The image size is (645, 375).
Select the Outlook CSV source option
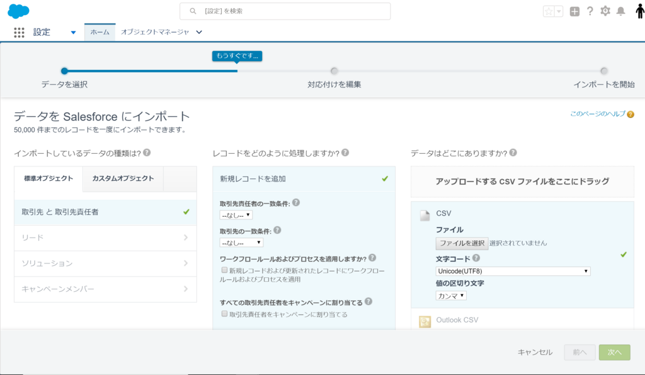(522, 320)
